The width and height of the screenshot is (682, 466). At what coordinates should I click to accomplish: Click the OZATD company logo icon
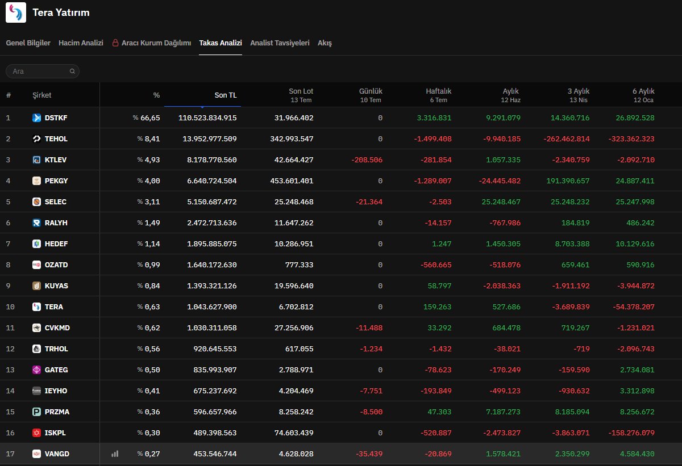[37, 265]
